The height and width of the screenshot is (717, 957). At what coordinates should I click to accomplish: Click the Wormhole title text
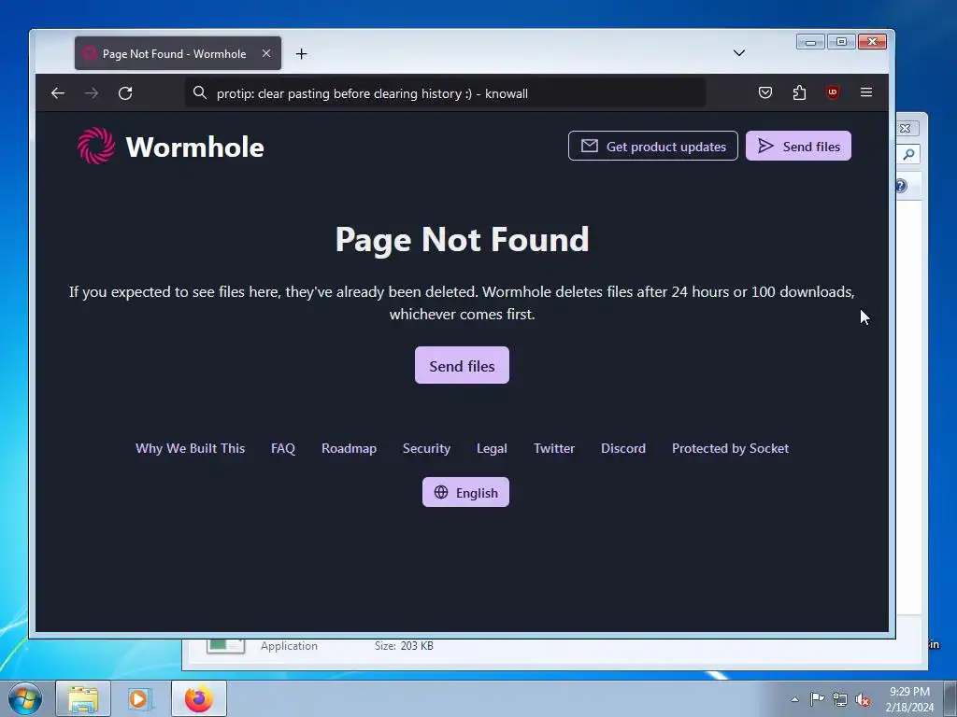194,147
